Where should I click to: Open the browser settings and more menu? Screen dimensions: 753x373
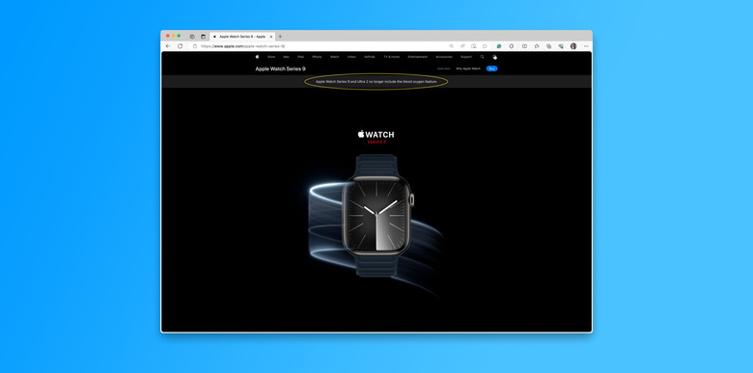click(x=586, y=46)
